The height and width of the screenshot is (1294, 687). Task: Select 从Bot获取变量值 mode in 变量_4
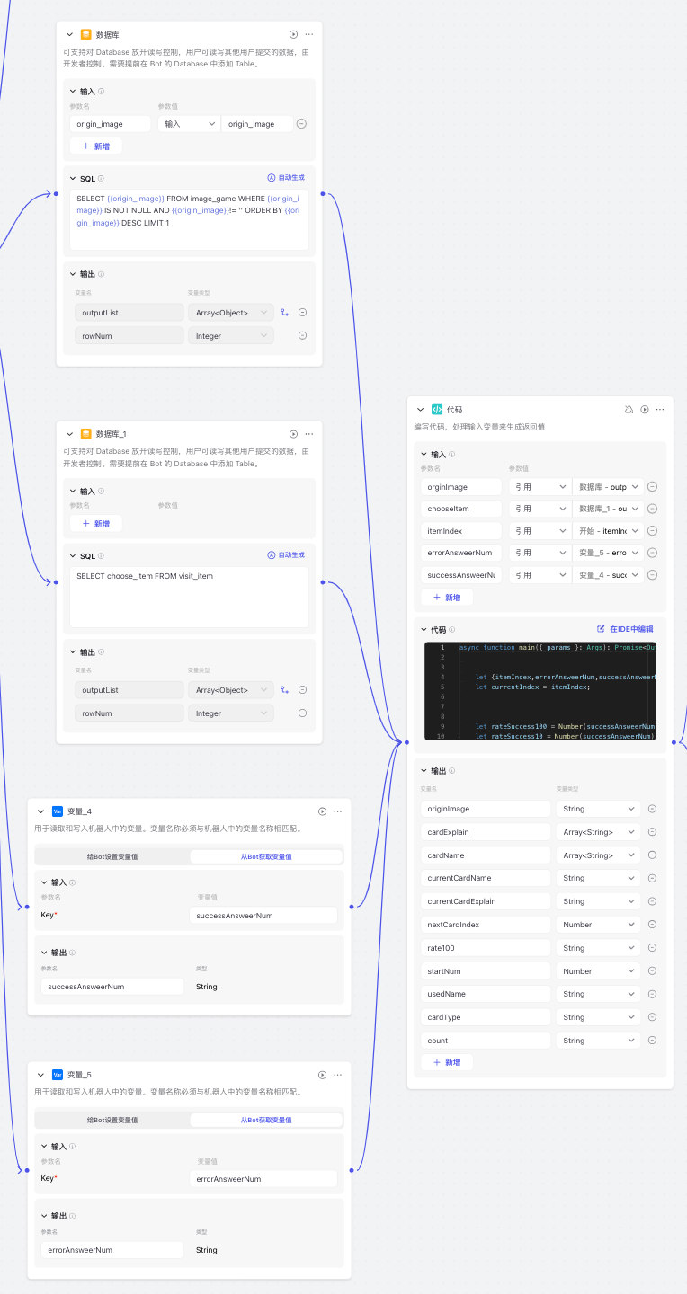point(266,856)
